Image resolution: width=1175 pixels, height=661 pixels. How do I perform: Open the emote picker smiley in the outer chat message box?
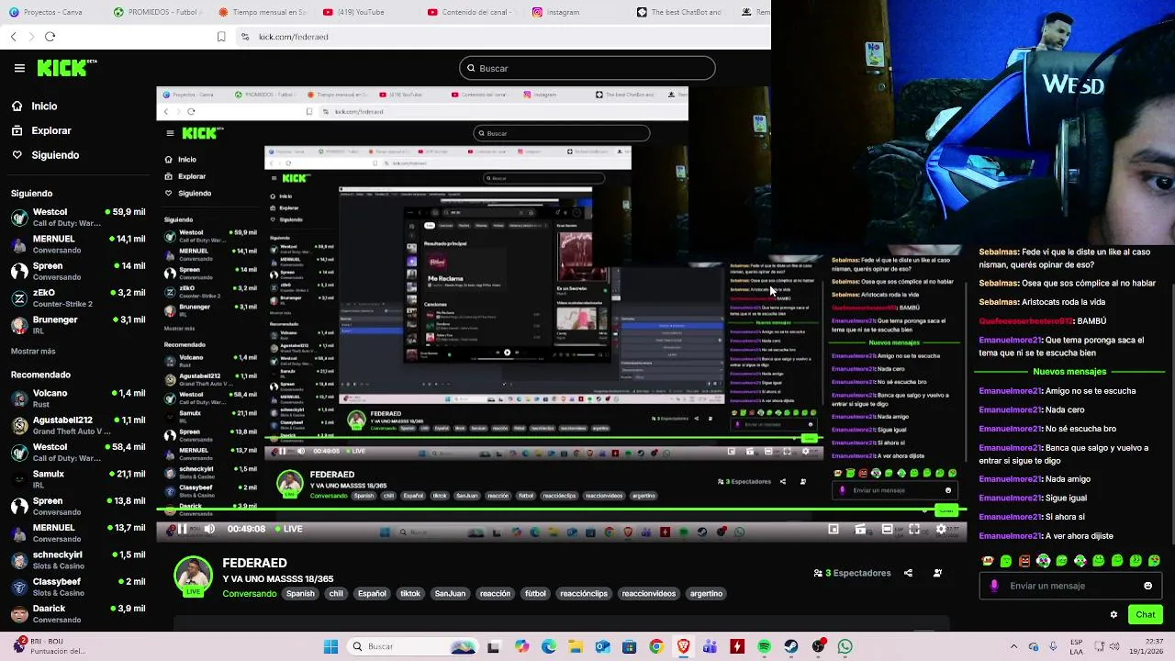[1147, 586]
